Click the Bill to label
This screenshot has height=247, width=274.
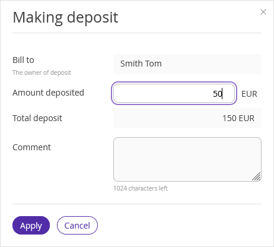[x=23, y=60]
